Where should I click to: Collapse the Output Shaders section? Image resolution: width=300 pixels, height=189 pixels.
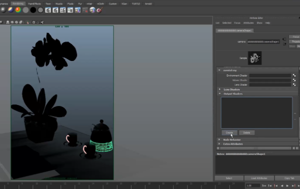(x=219, y=93)
